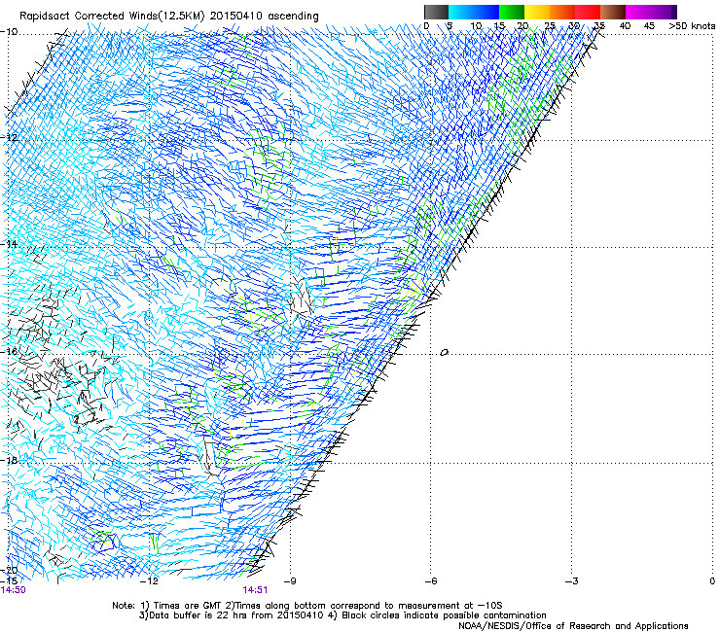Click the note 'Data buffer is 22 hrs'
Screen dimensions: 720x632
(x=197, y=615)
